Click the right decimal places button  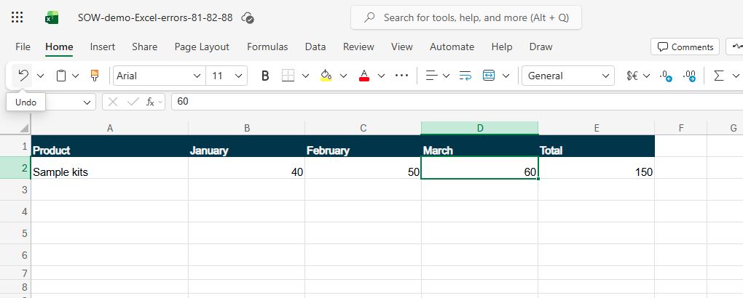point(689,76)
